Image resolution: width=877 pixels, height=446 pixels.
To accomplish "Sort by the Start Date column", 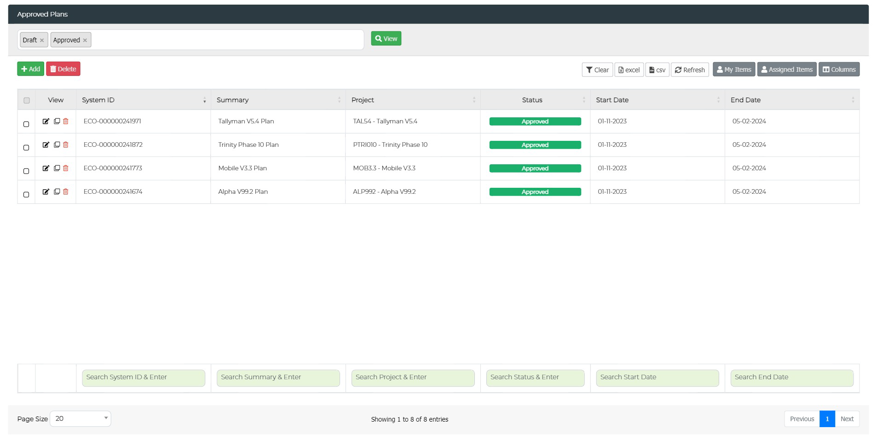I will pos(658,100).
